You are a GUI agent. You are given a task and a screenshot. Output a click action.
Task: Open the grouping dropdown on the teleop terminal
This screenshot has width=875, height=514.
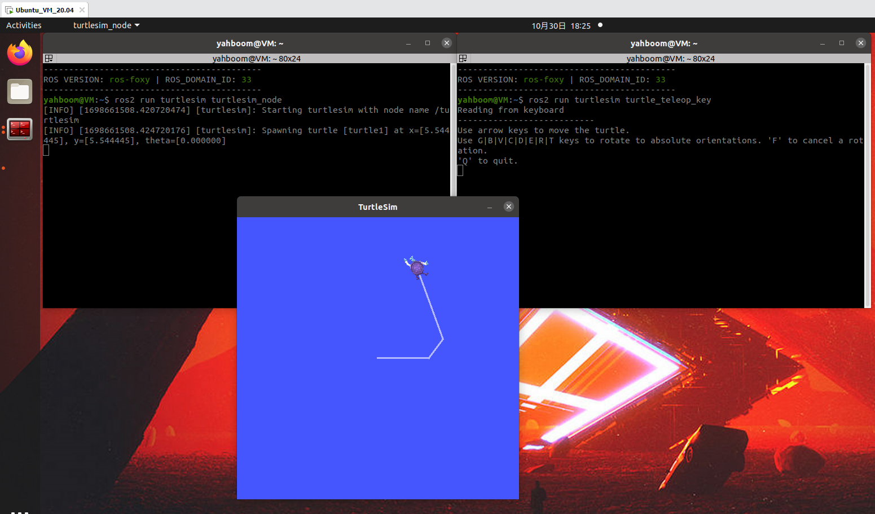(x=463, y=58)
